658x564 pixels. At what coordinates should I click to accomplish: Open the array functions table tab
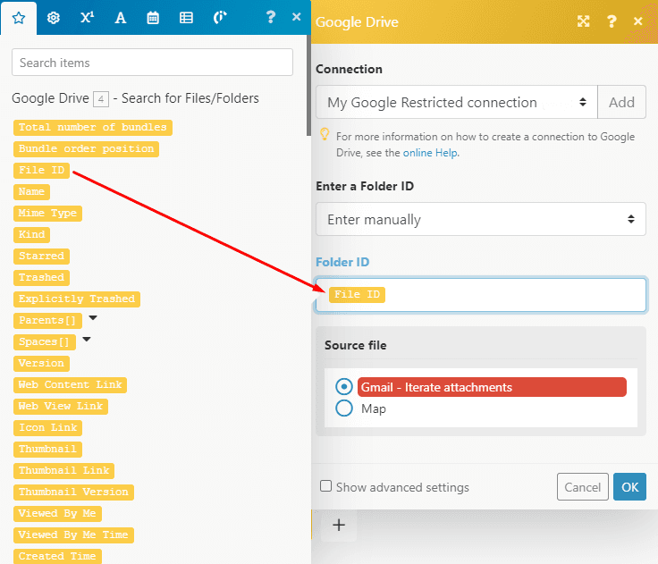pos(186,18)
